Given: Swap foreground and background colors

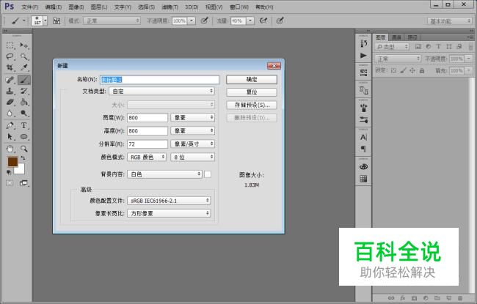Looking at the screenshot, I should tap(23, 158).
